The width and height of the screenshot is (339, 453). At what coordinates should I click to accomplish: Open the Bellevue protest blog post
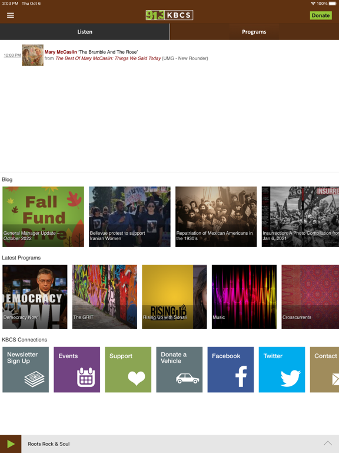(129, 216)
